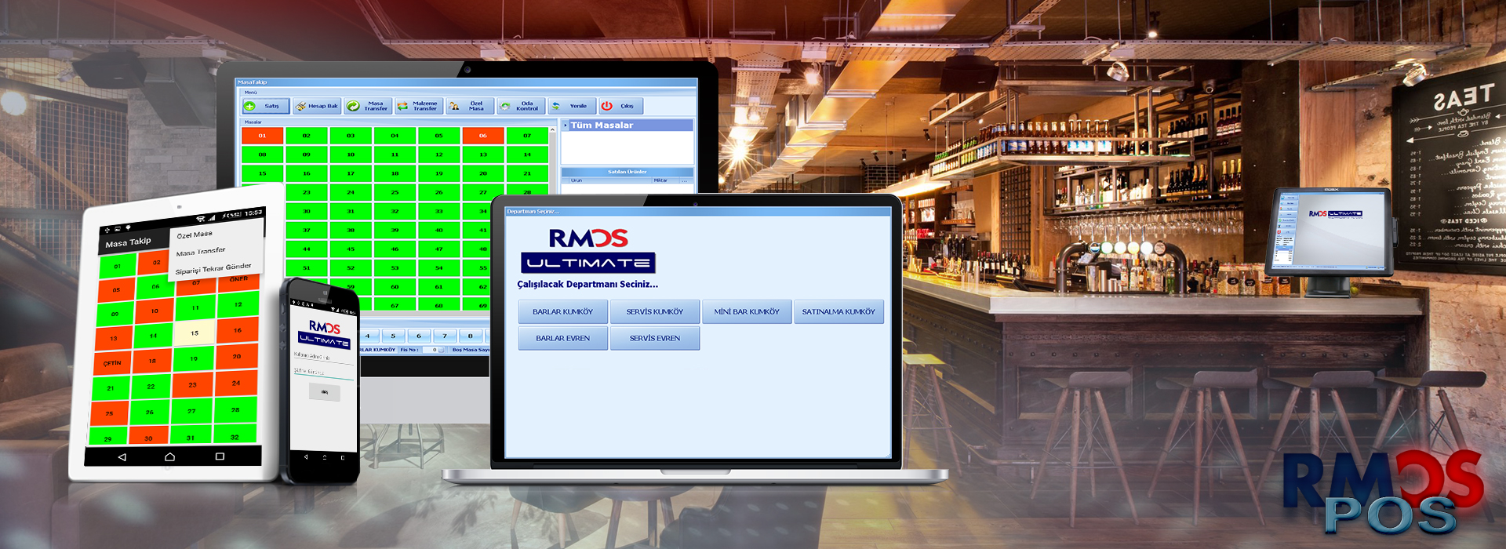
Task: Tap table ÇETİN on the tablet
Action: pyautogui.click(x=112, y=363)
